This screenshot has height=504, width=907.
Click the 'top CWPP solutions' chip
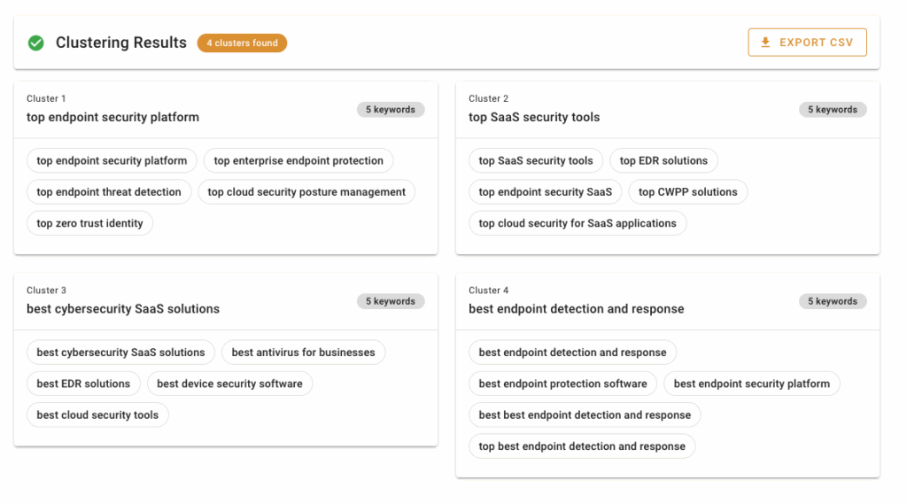click(688, 192)
